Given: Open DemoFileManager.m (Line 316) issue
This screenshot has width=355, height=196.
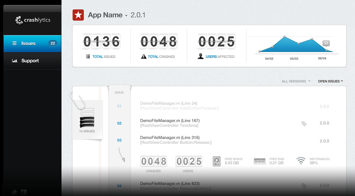Looking at the screenshot, I should tap(170, 137).
